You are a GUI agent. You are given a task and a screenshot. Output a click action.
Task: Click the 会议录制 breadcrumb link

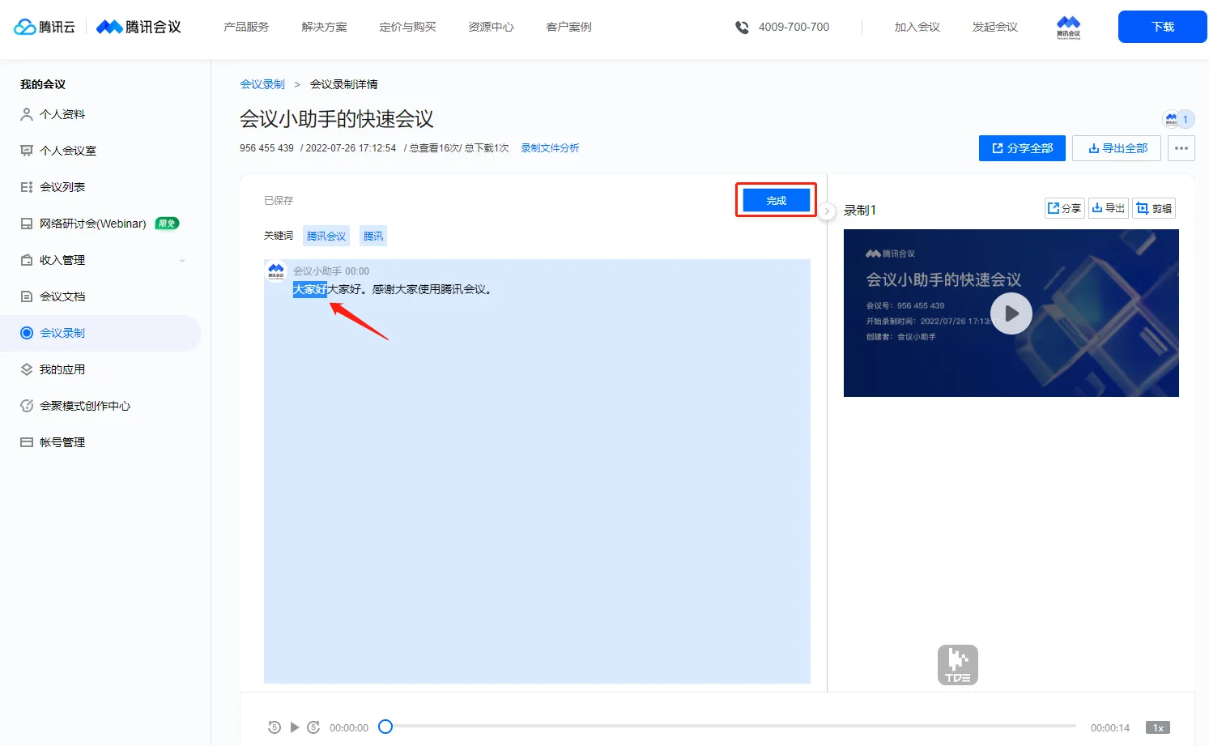click(262, 84)
